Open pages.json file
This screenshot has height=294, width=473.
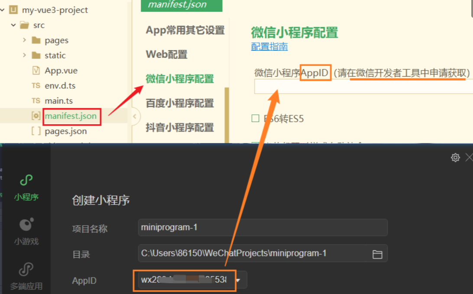(x=66, y=131)
